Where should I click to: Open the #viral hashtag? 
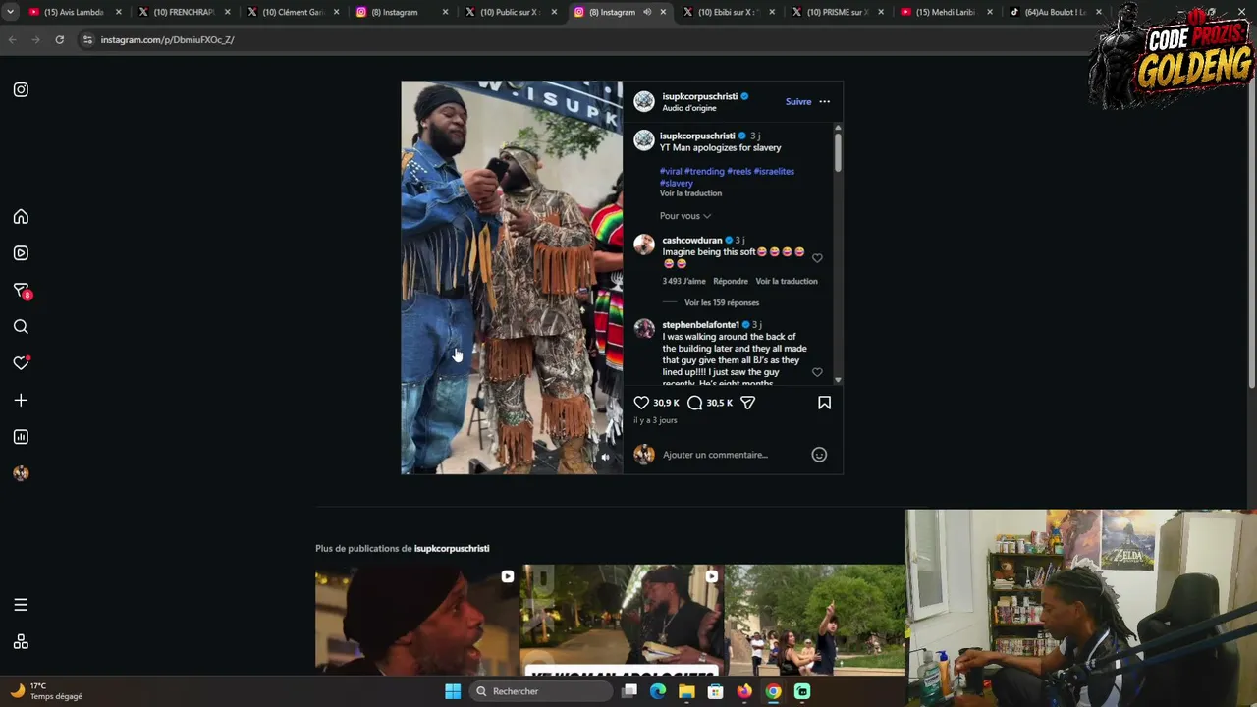pos(671,171)
